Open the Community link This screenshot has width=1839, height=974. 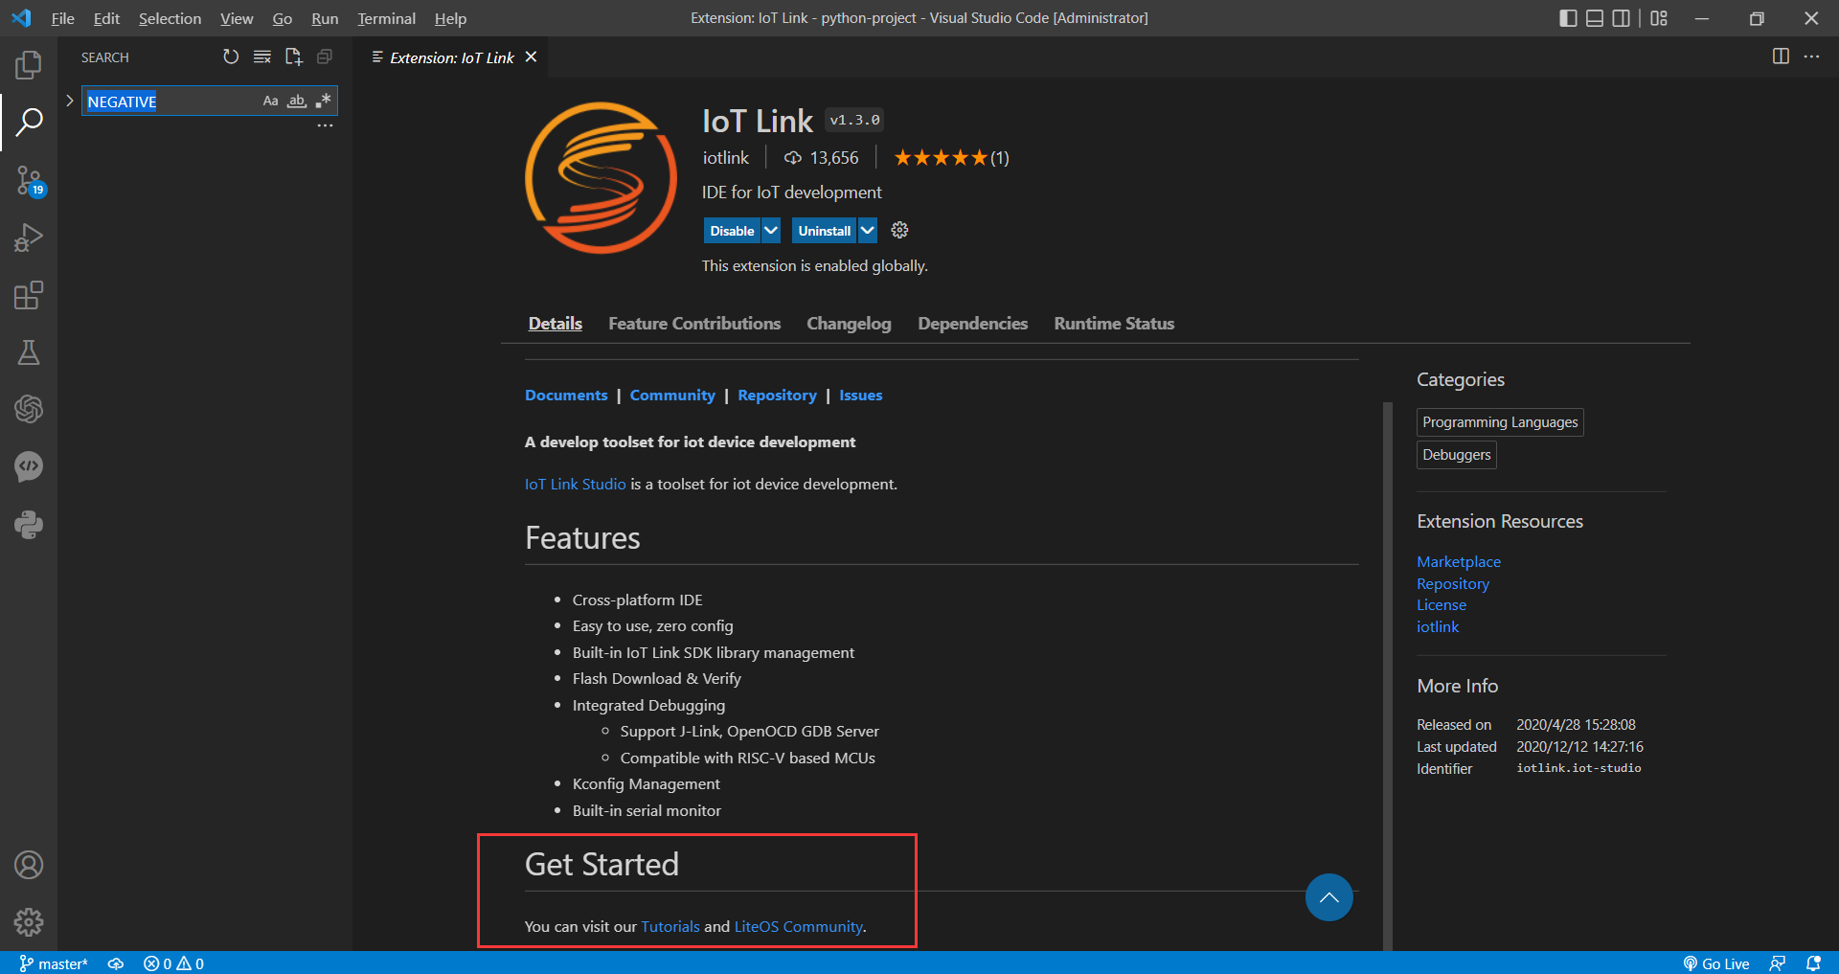click(x=672, y=395)
